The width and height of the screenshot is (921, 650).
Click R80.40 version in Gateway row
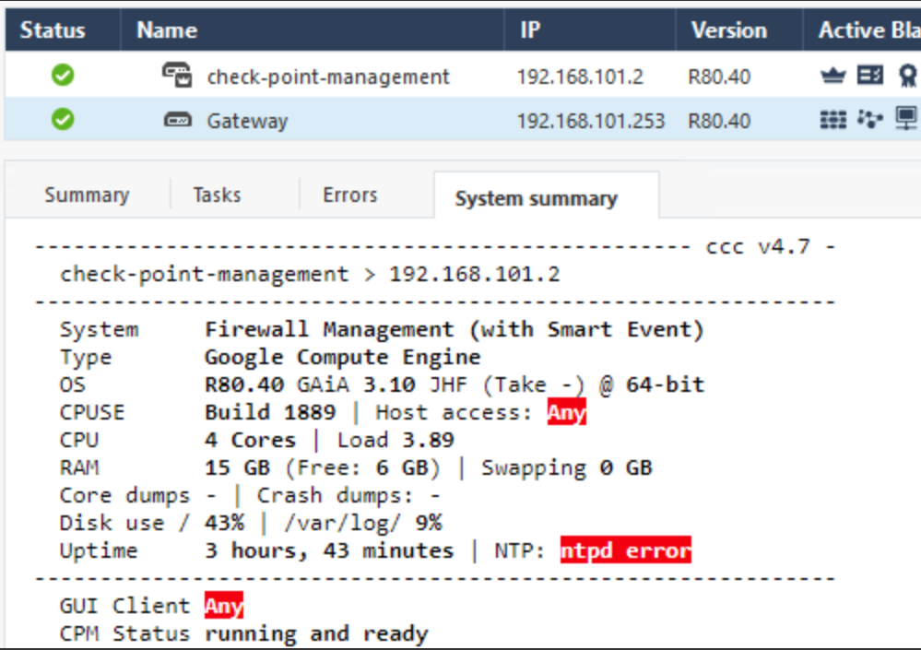(719, 121)
